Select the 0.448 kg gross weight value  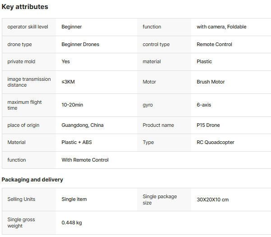[x=72, y=223]
